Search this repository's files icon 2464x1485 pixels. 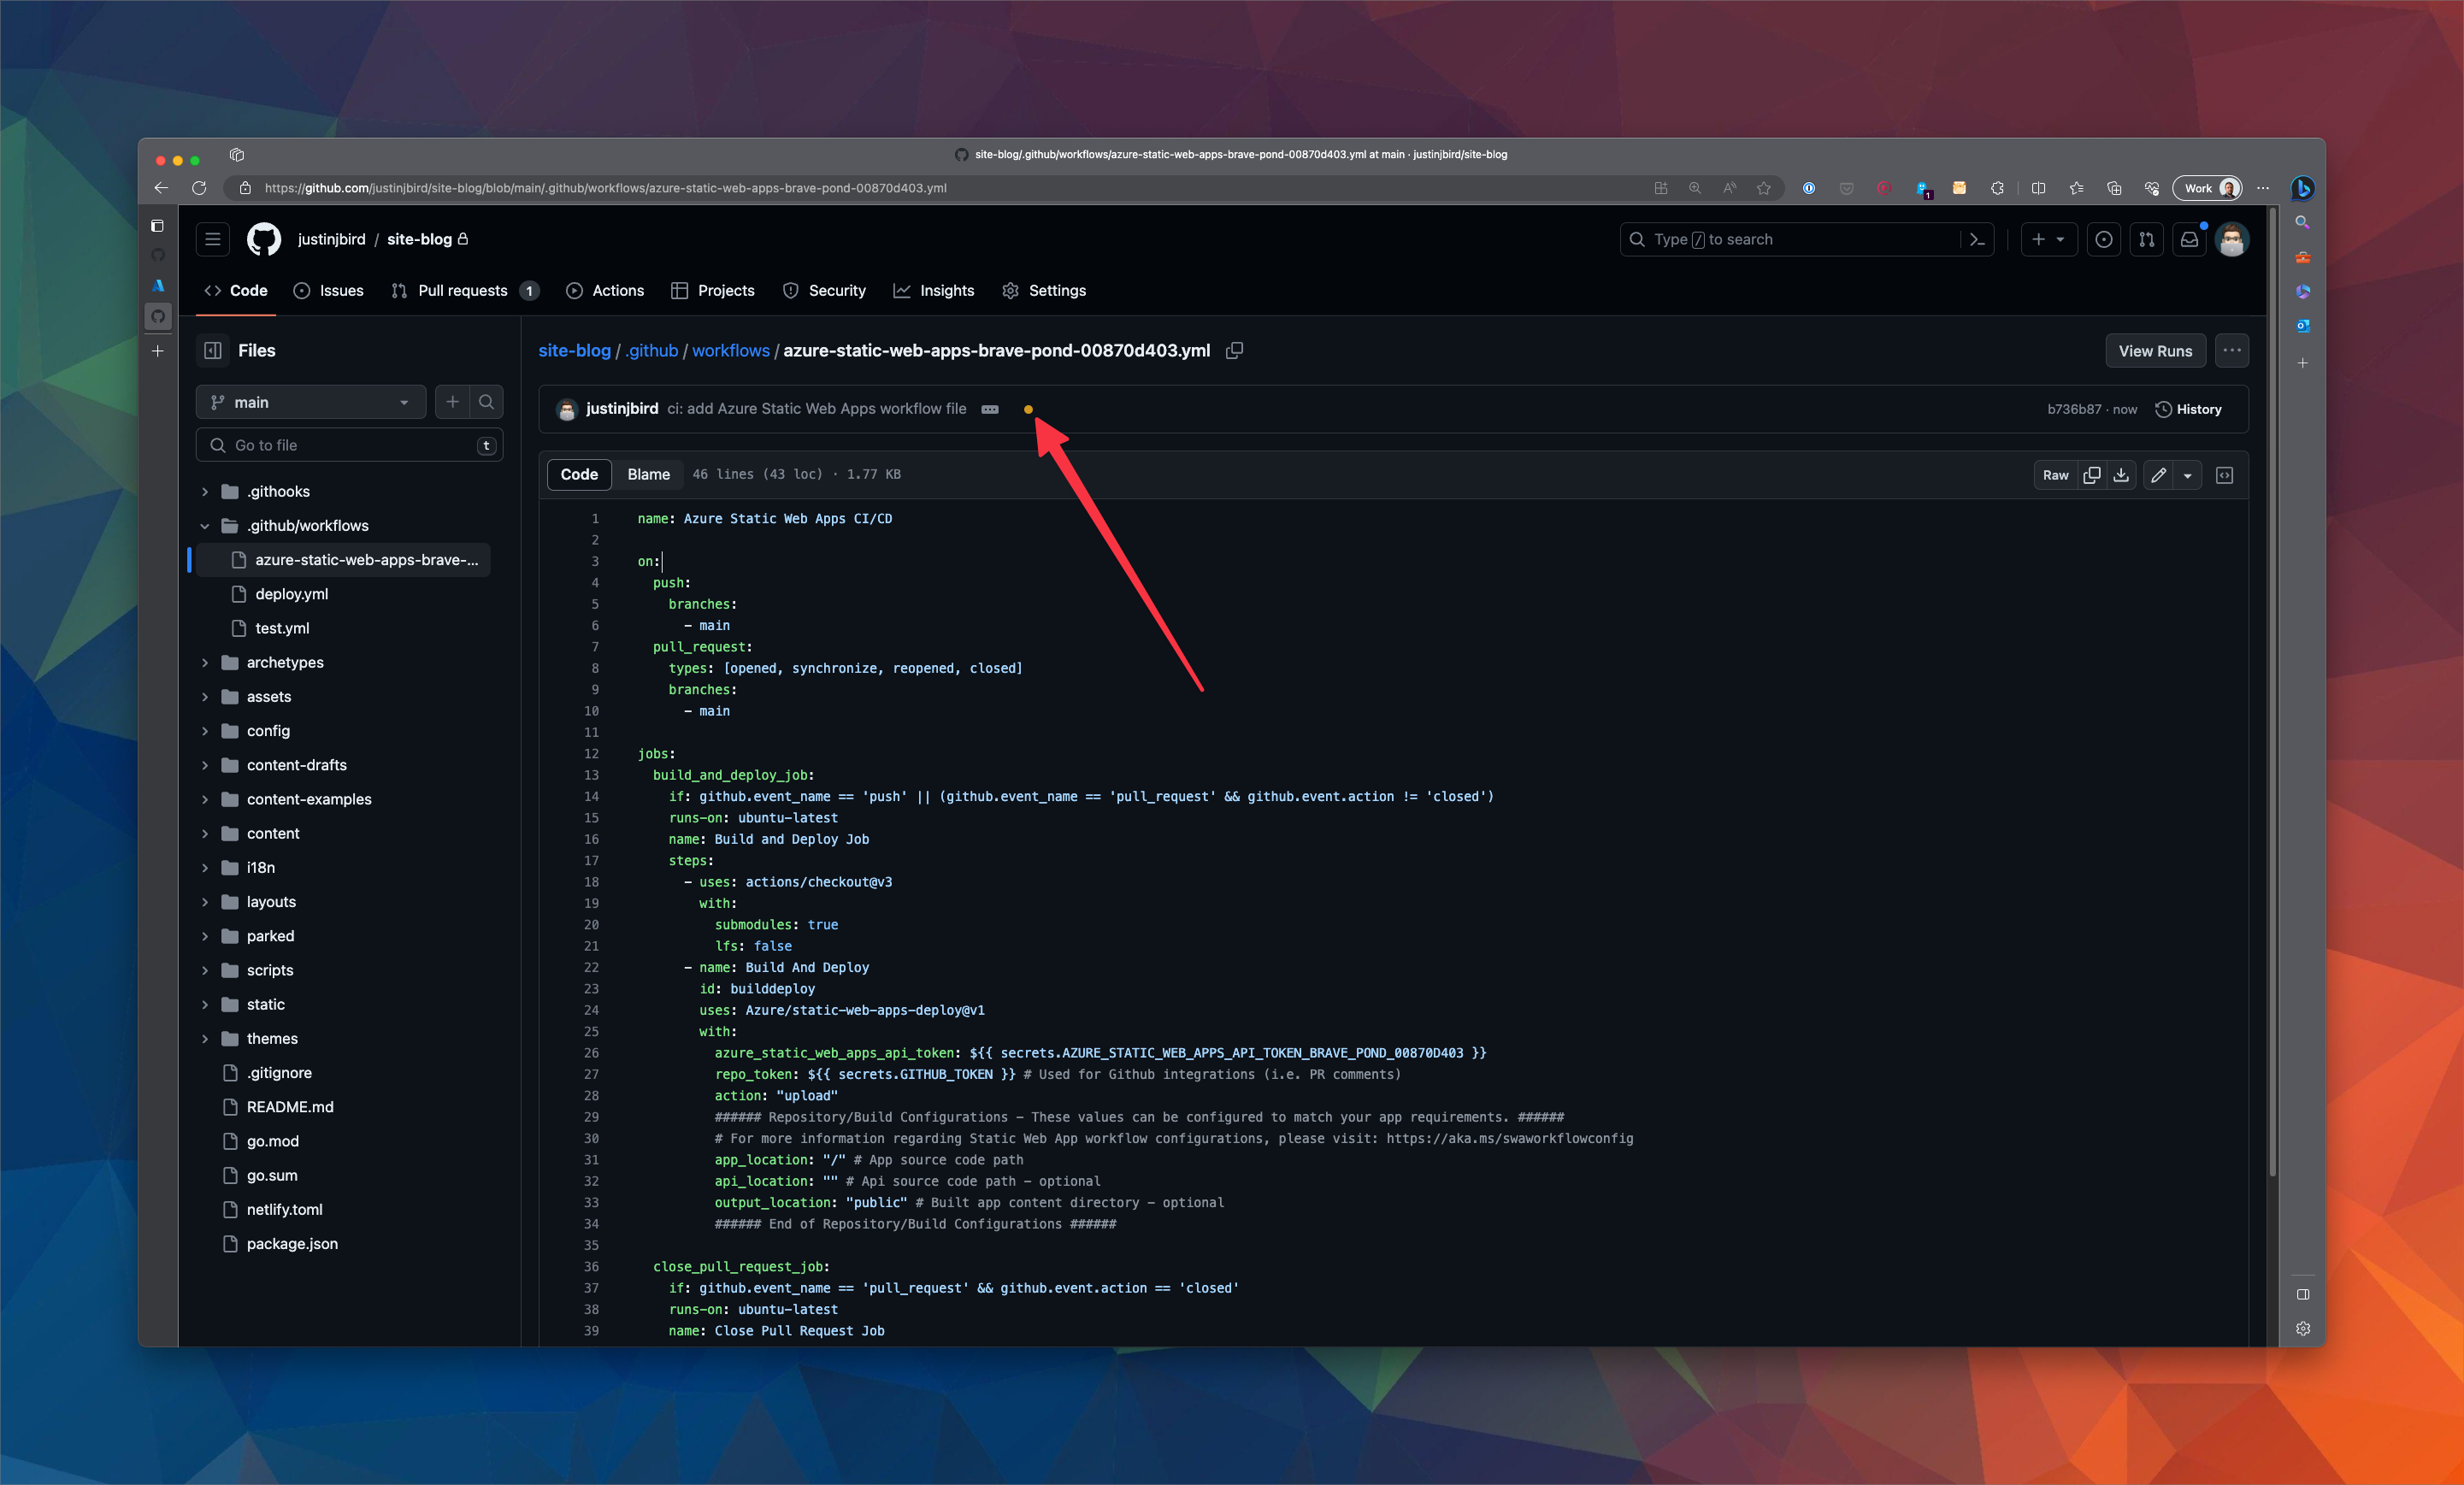coord(486,402)
